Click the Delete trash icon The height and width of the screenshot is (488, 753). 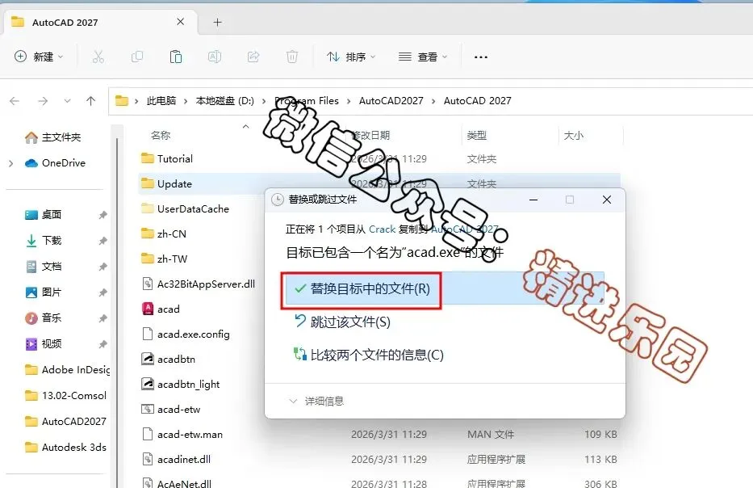[x=292, y=57]
